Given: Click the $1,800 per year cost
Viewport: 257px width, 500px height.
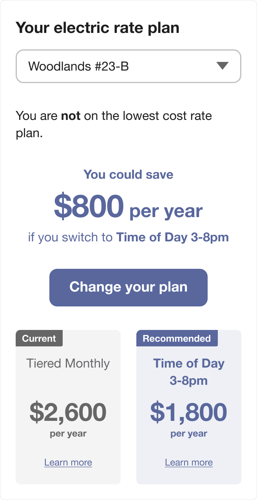Looking at the screenshot, I should tap(188, 411).
